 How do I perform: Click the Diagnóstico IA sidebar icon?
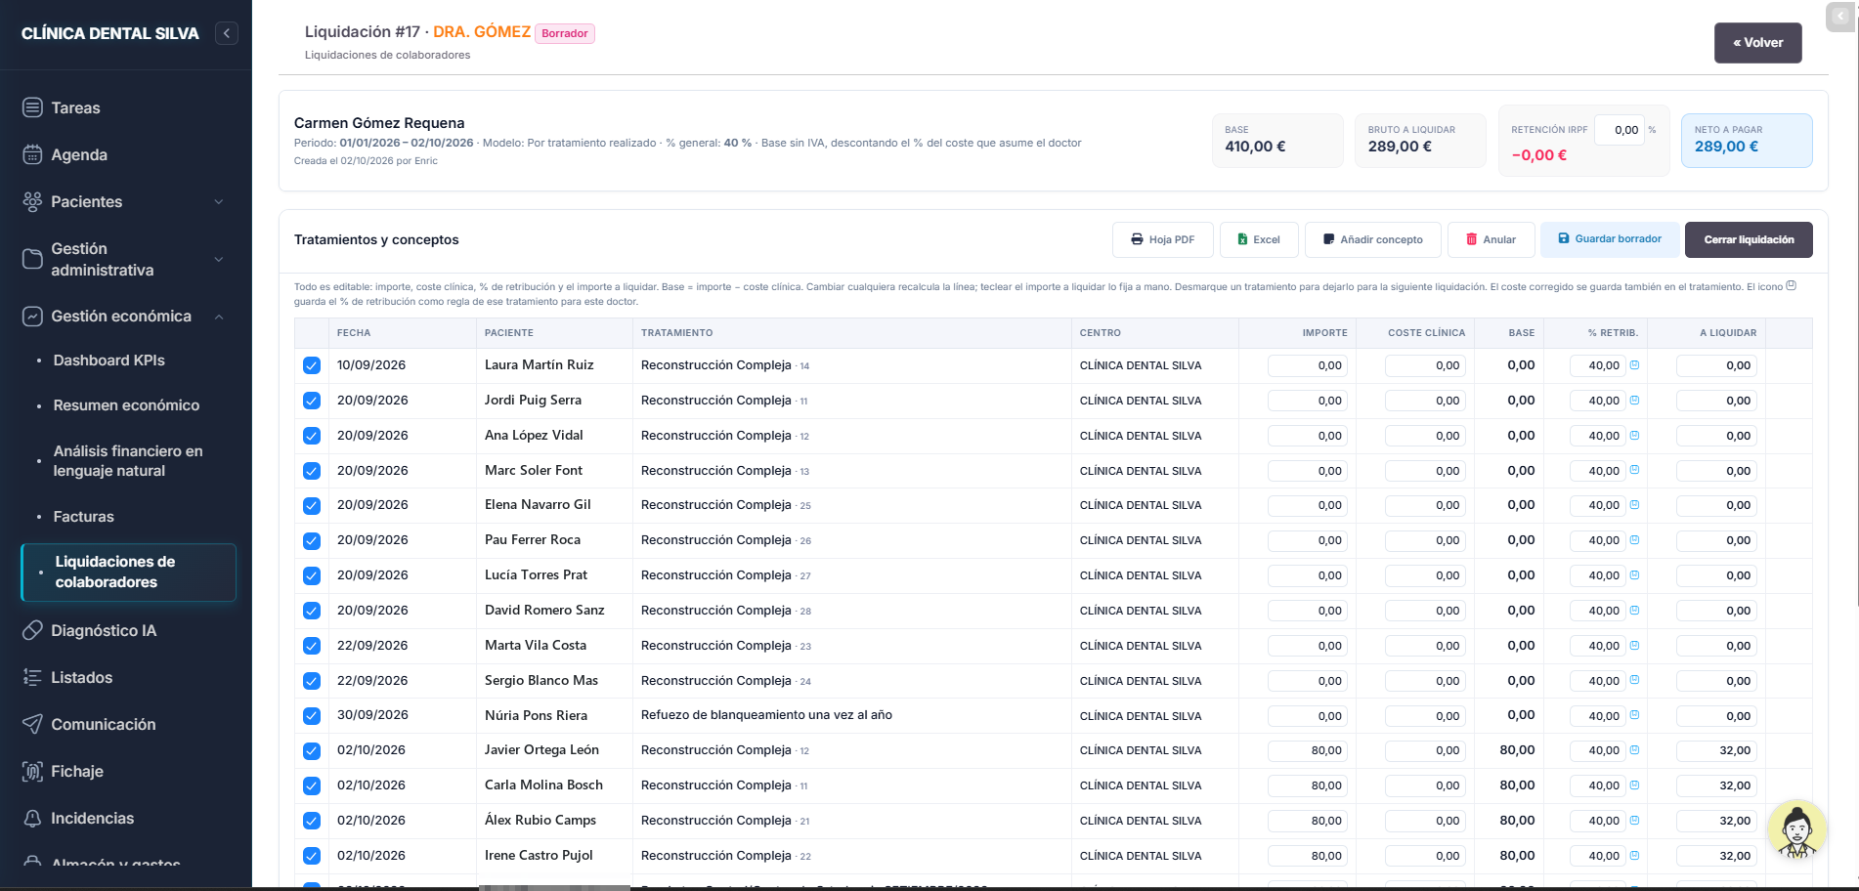tap(32, 630)
